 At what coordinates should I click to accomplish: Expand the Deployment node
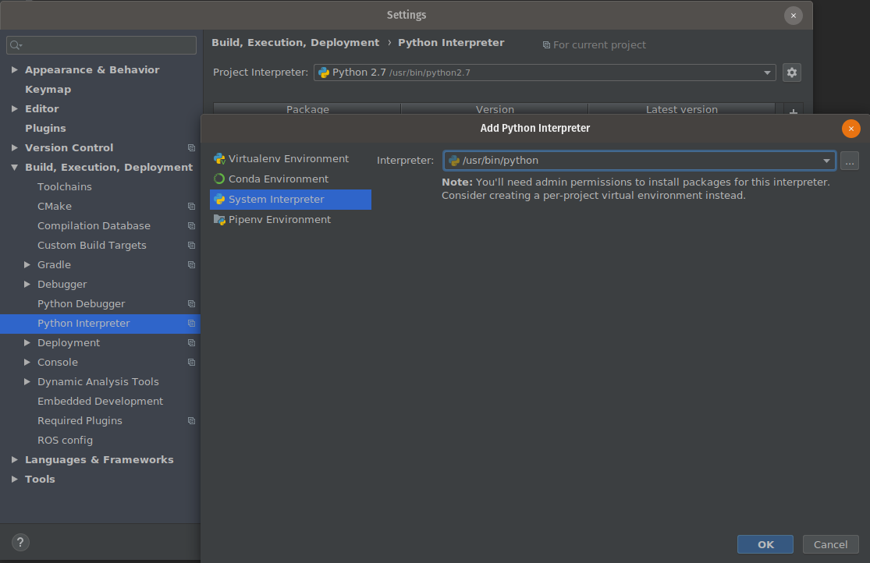pyautogui.click(x=27, y=343)
